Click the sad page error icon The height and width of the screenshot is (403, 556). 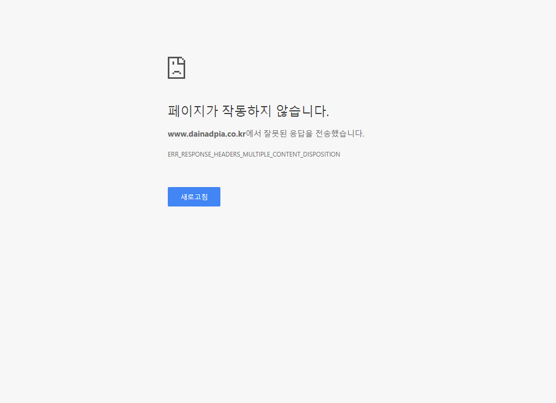[x=176, y=68]
